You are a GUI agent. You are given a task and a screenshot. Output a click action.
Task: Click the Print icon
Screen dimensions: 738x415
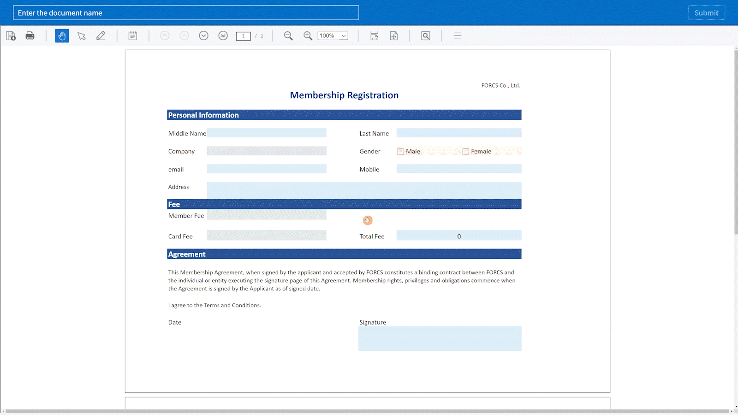click(x=30, y=36)
